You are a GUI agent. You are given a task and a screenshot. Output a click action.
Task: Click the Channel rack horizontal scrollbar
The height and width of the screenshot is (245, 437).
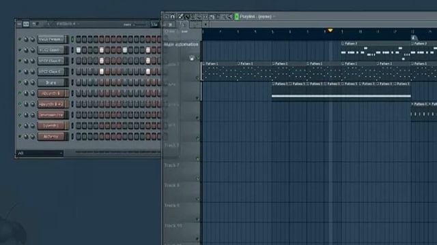coord(117,152)
